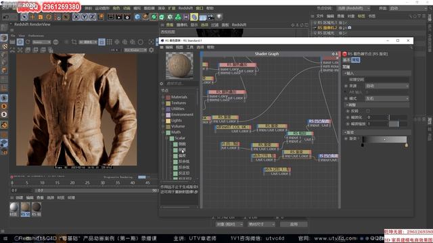
Task: Toggle animation dot beside the mode dropdown
Action: tap(346, 99)
